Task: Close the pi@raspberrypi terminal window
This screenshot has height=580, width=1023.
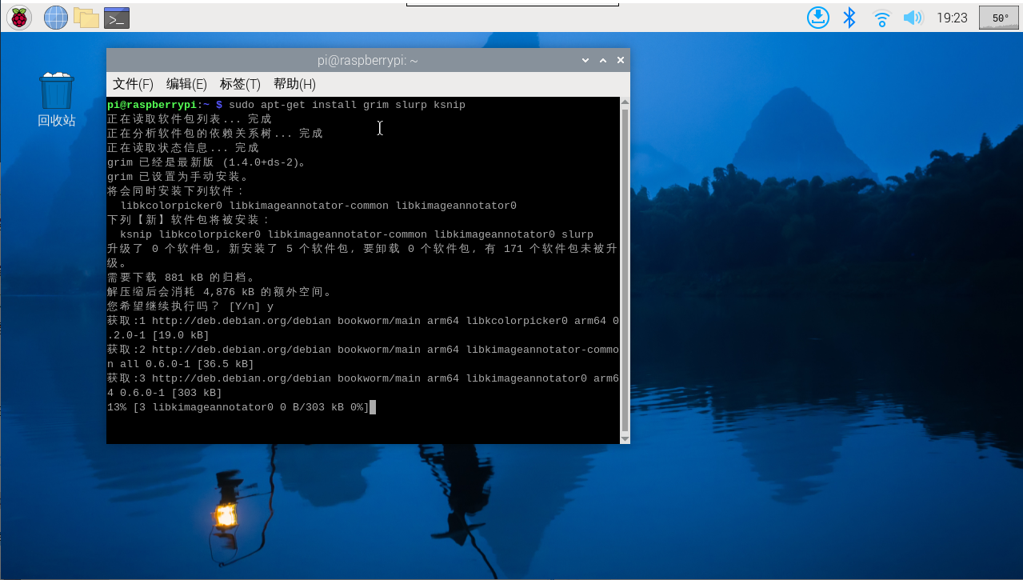Action: point(620,60)
